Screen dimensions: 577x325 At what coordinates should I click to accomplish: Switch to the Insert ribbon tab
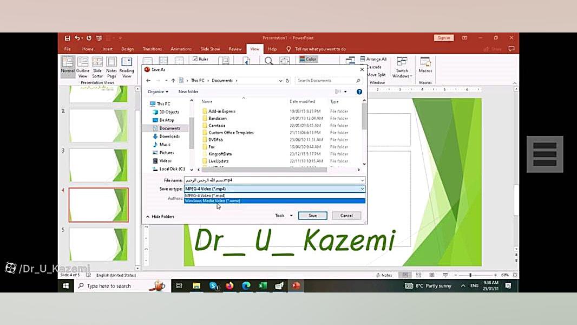click(x=108, y=49)
